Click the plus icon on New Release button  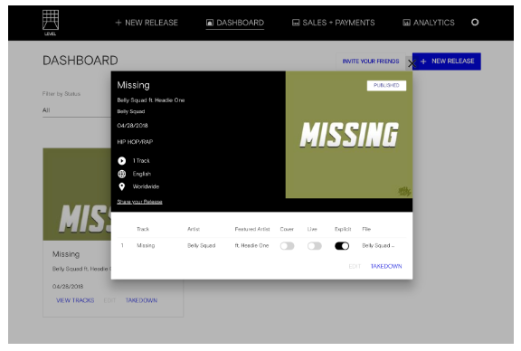coord(423,62)
